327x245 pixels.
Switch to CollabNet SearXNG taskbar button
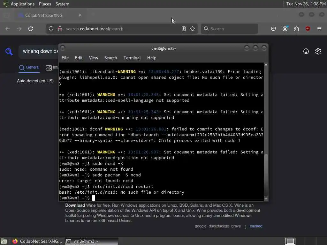coord(38,241)
